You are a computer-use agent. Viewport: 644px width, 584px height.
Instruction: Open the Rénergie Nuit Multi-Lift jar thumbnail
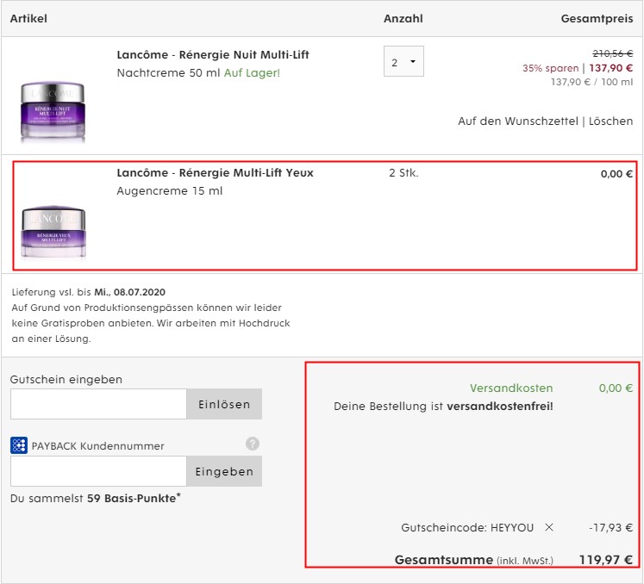point(53,112)
